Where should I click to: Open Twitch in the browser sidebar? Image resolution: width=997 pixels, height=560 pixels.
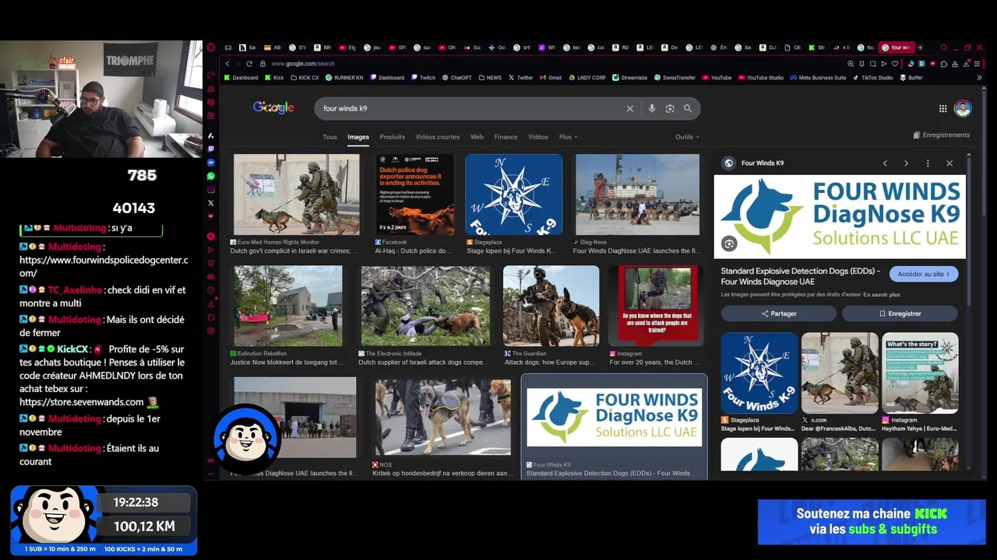coord(210,149)
